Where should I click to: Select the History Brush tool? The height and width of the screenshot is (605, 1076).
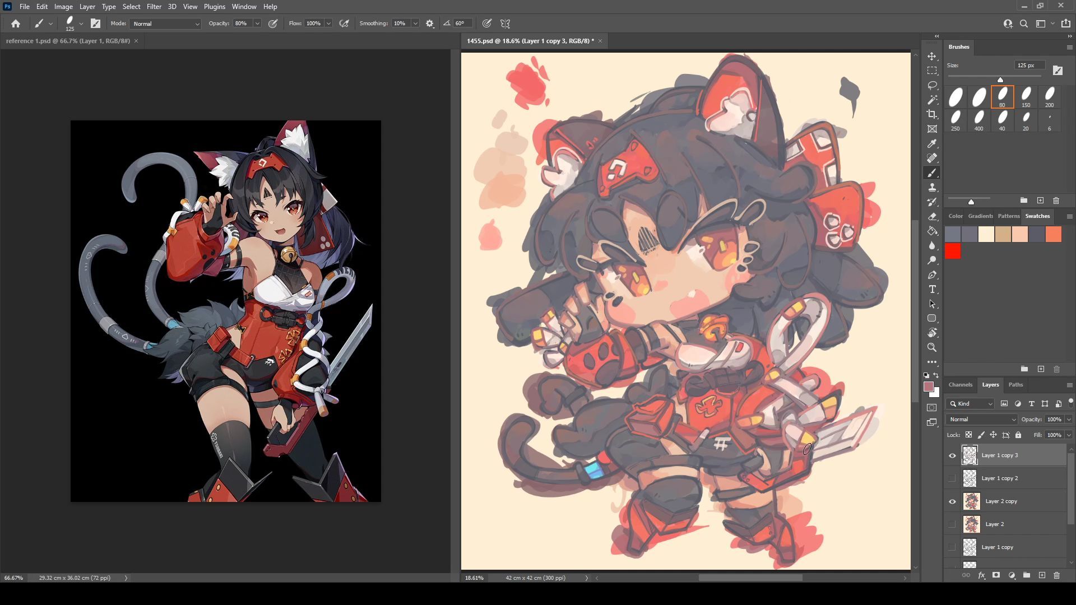tap(932, 202)
